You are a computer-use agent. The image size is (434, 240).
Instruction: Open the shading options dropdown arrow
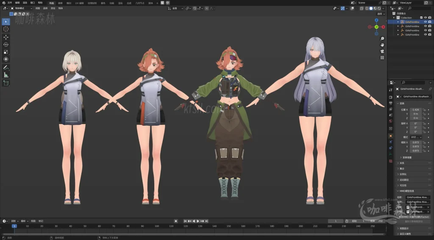383,8
